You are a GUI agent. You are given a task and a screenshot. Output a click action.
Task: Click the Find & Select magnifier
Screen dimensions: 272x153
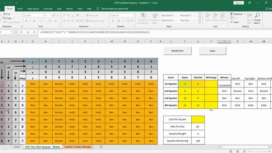[257, 15]
